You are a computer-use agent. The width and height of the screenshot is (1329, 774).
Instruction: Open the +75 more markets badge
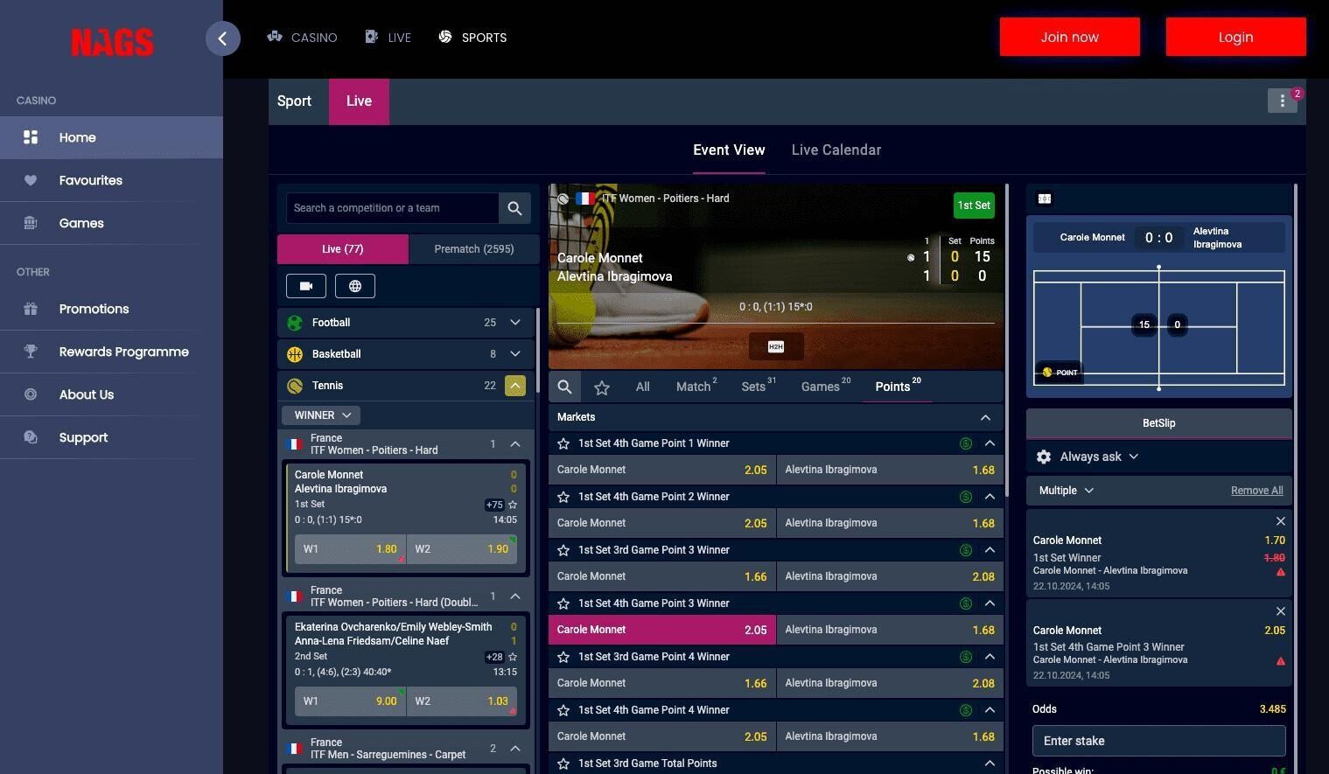[494, 505]
